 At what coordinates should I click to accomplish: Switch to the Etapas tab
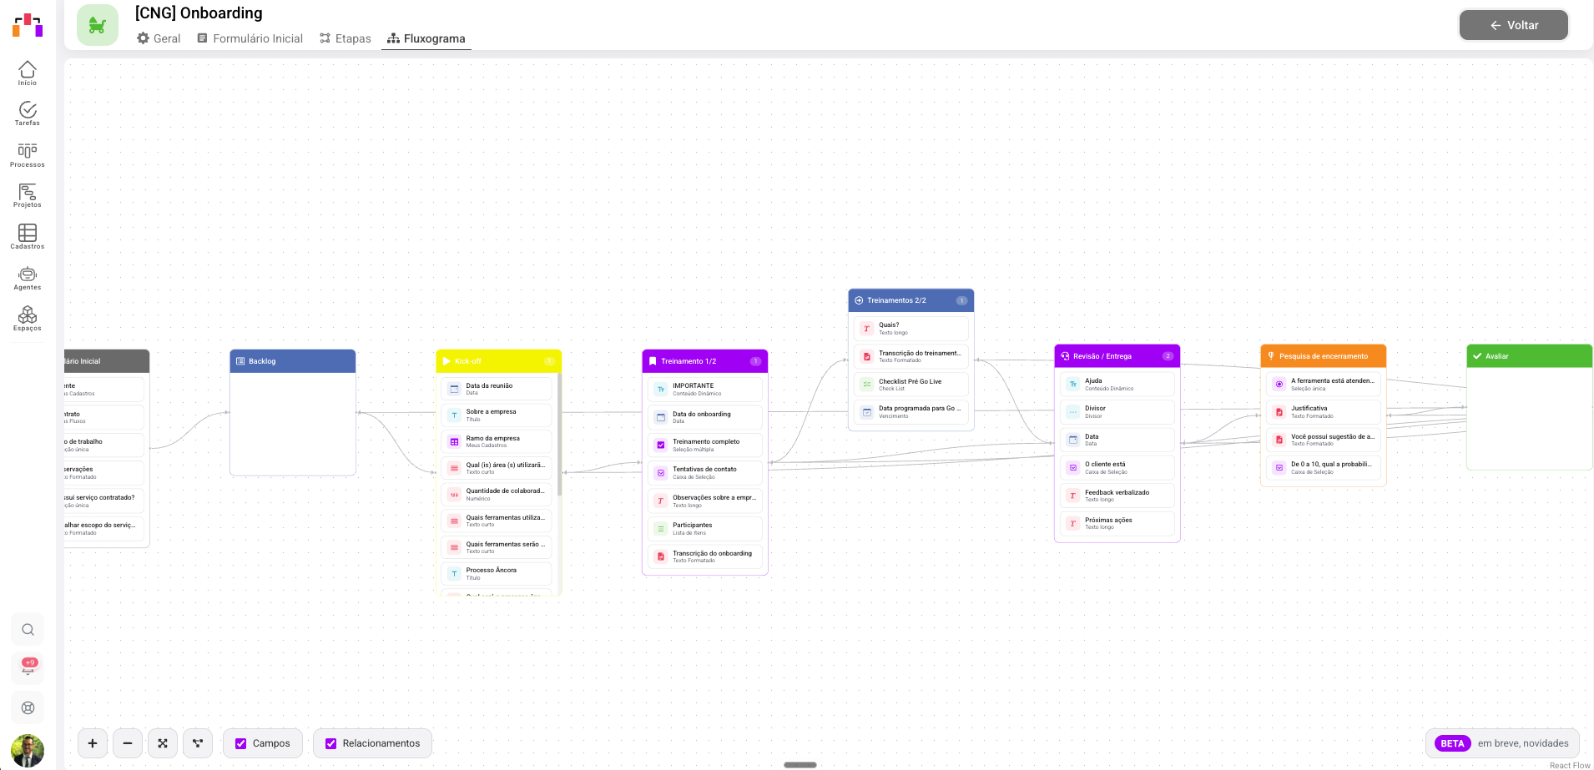tap(346, 38)
